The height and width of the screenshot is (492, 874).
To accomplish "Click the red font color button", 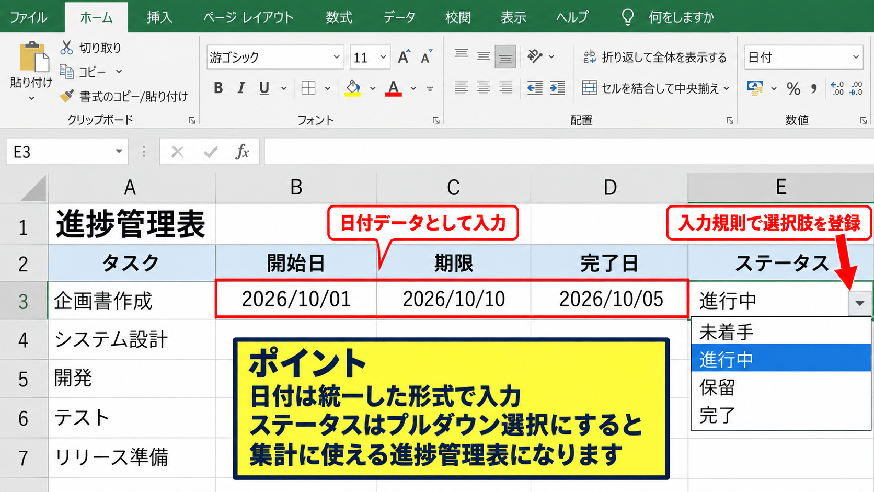I will pyautogui.click(x=393, y=88).
